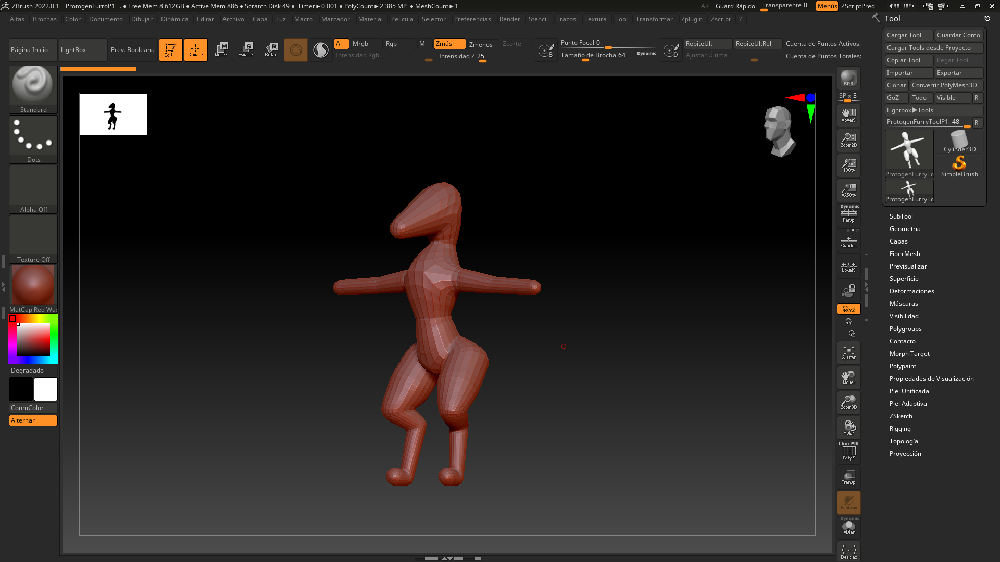Click the silhouette thumbnail in canvas corner
The height and width of the screenshot is (562, 1000).
113,114
